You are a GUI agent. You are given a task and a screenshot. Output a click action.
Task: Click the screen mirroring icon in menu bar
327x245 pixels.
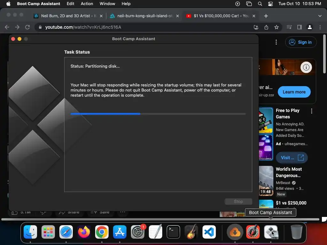coord(249,4)
